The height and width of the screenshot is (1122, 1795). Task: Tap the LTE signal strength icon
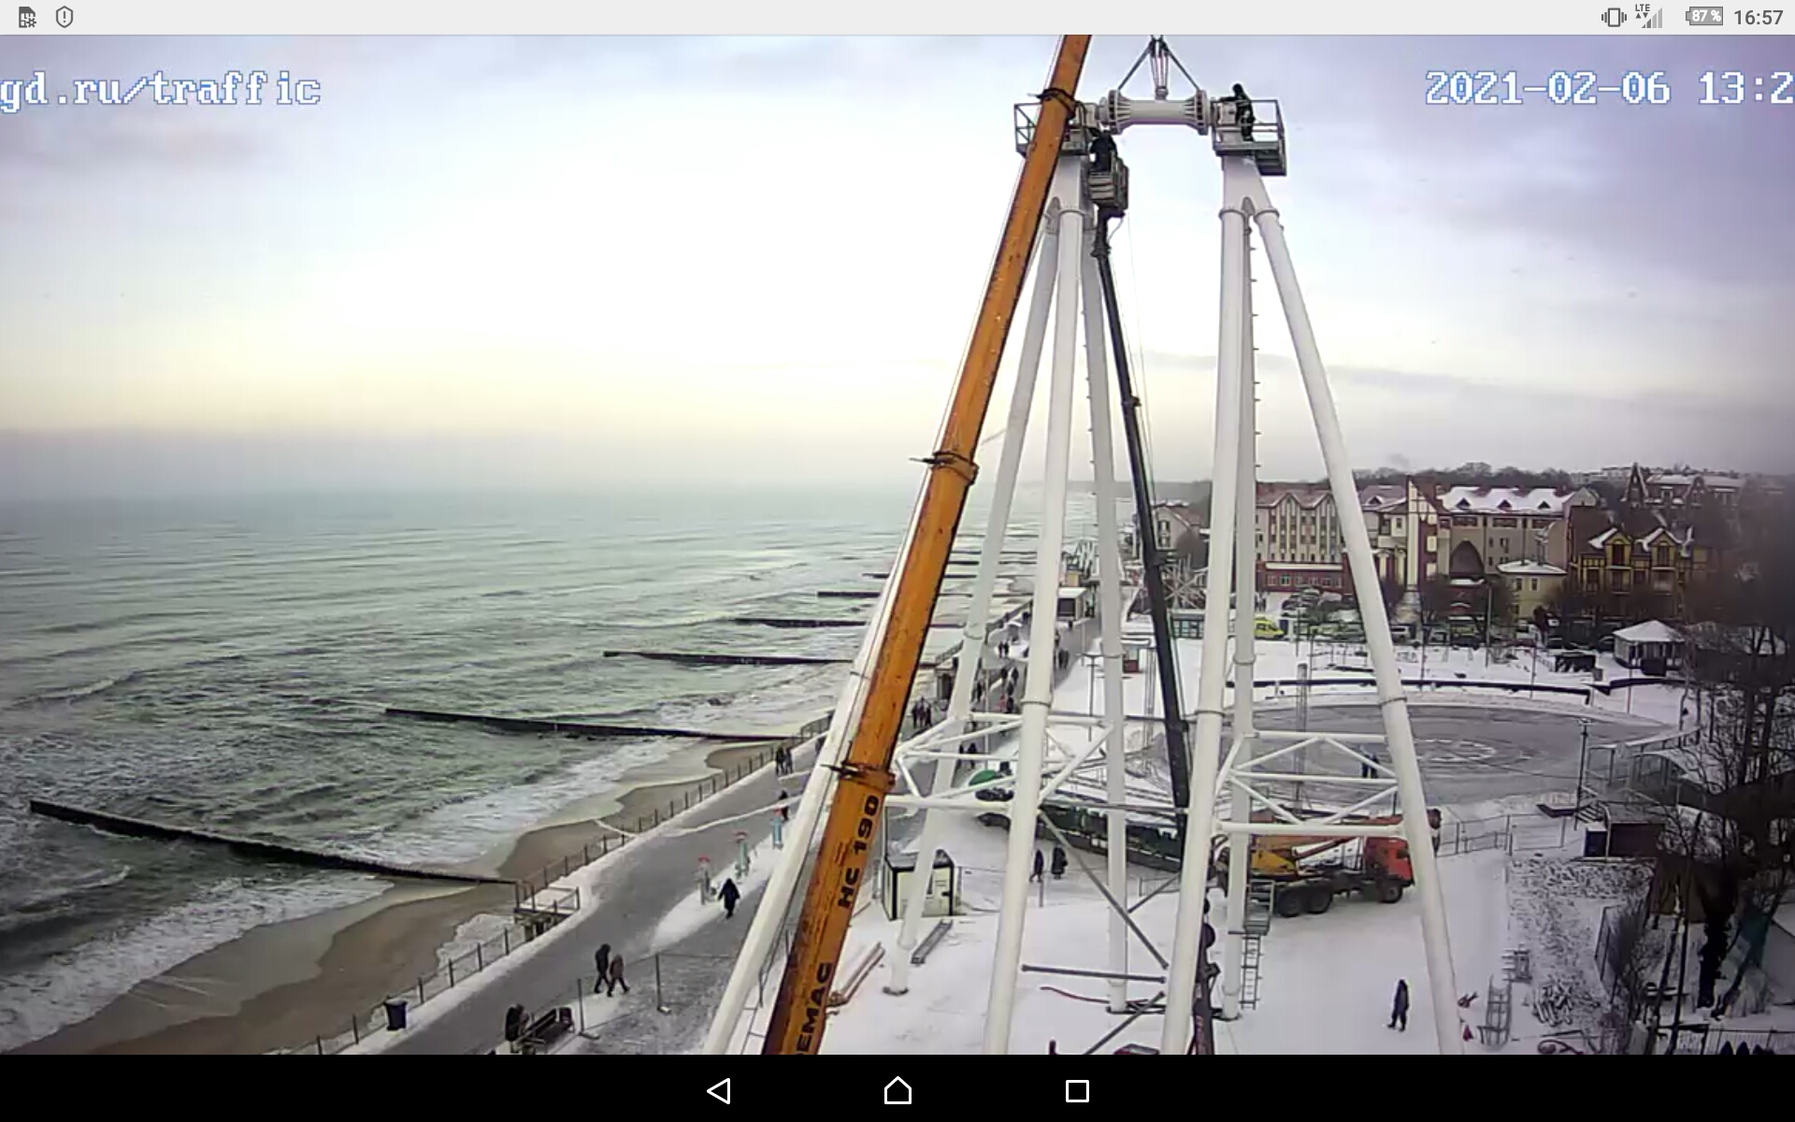(1649, 17)
